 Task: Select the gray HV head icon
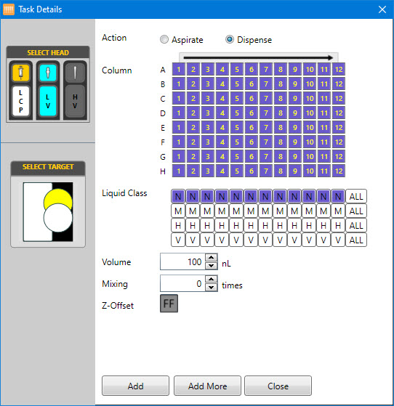click(x=75, y=72)
